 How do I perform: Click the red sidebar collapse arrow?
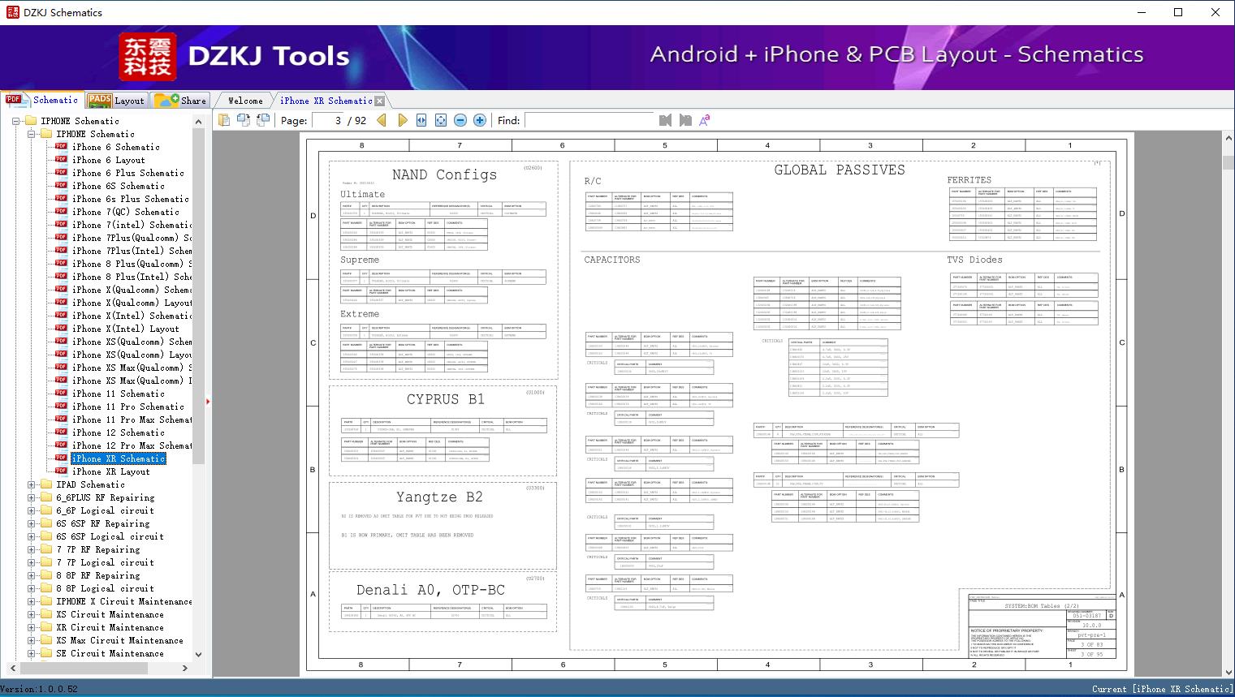pyautogui.click(x=208, y=401)
